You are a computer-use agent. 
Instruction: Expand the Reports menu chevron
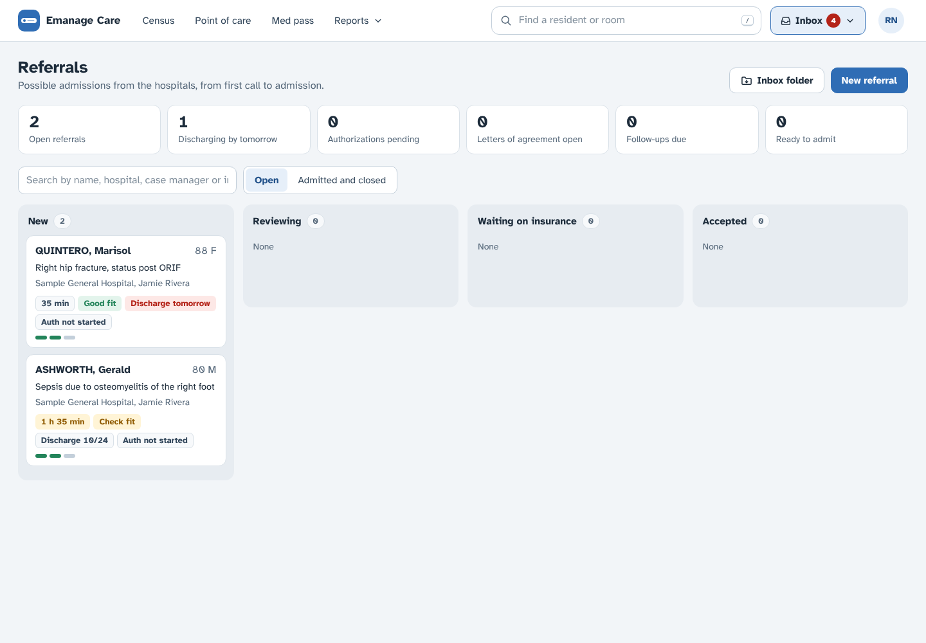[378, 21]
